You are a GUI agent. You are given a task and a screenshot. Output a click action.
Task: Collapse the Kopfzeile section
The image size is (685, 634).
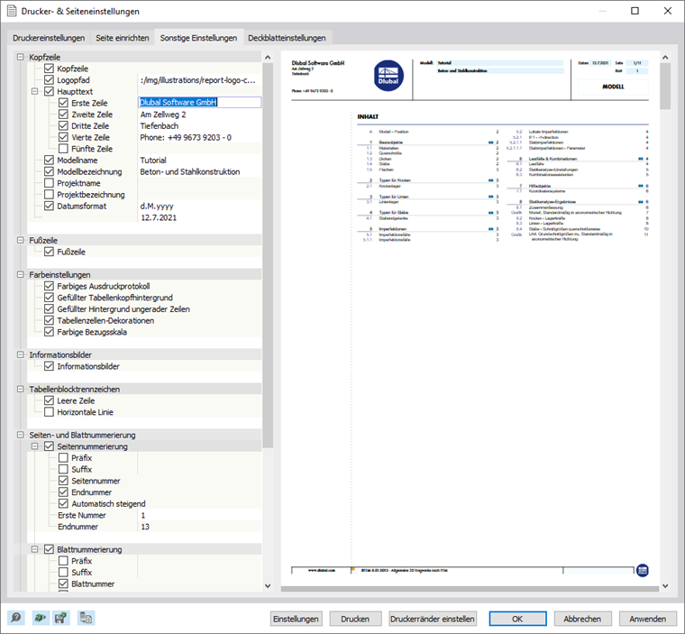coord(20,57)
